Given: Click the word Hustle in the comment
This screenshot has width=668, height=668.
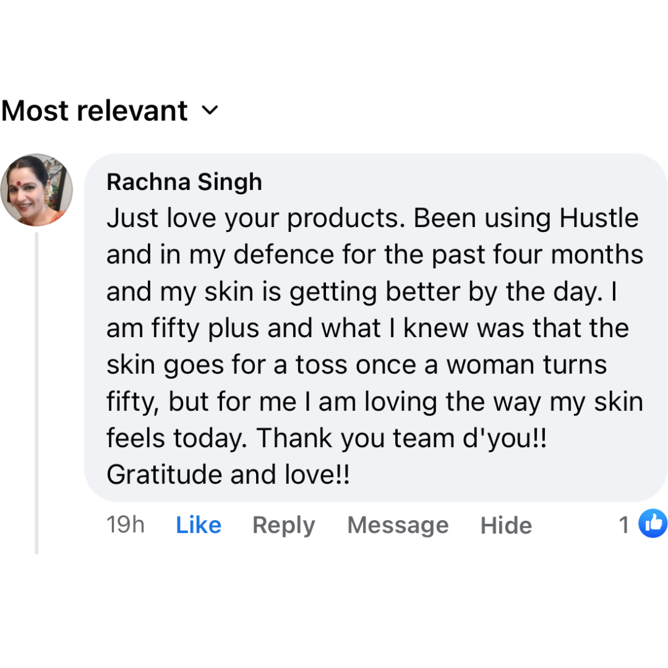Looking at the screenshot, I should pos(599,218).
